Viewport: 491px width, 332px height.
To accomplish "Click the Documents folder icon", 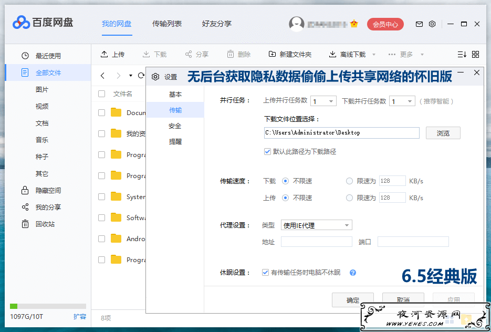I will click(x=116, y=112).
